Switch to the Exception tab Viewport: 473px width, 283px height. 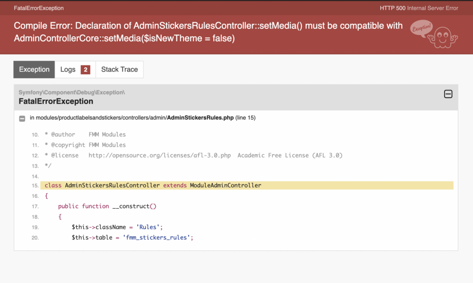pos(34,70)
